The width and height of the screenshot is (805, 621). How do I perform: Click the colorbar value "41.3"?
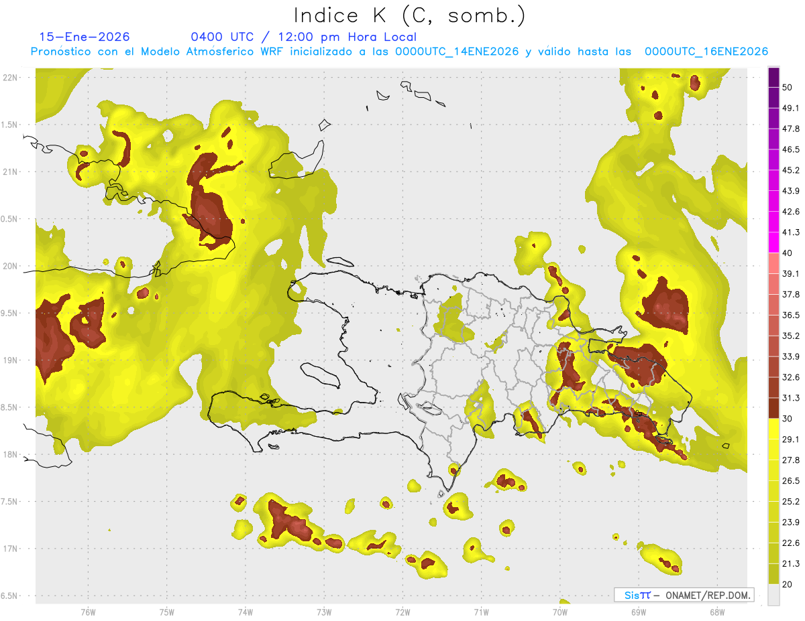coord(791,232)
